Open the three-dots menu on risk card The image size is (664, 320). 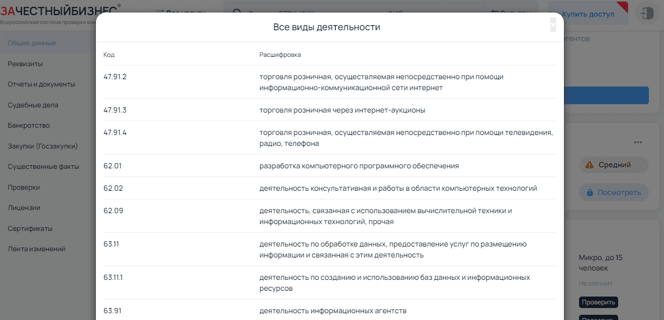pyautogui.click(x=638, y=142)
